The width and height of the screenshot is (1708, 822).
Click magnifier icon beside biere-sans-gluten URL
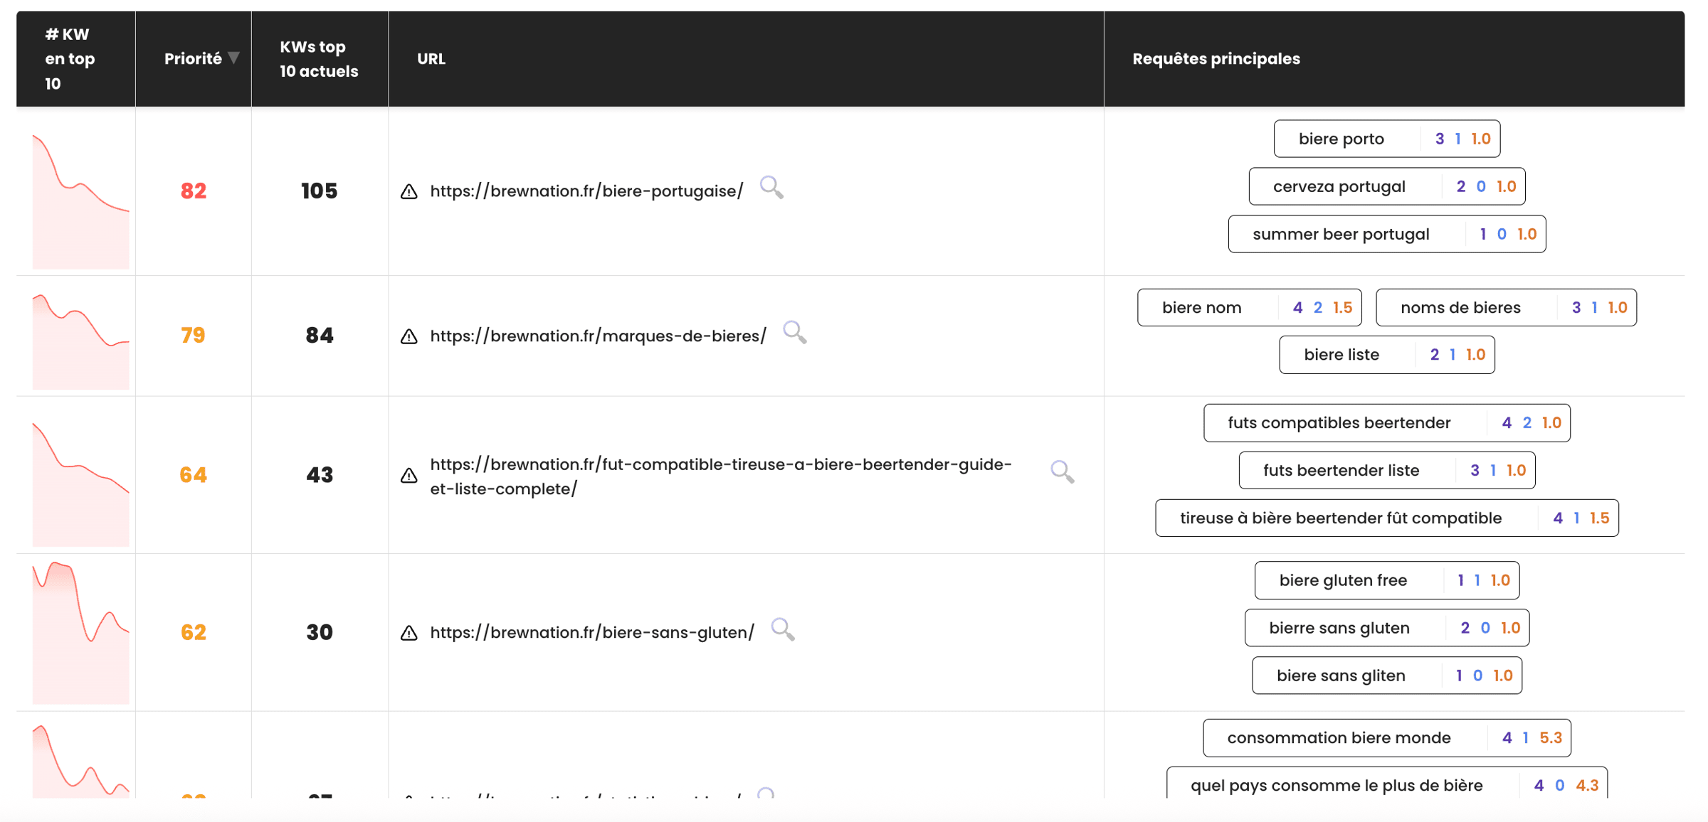782,629
